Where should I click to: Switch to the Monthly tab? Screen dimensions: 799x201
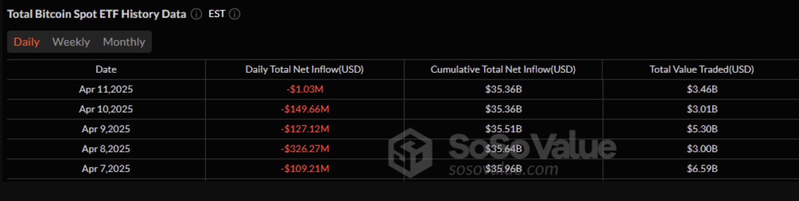coord(124,42)
